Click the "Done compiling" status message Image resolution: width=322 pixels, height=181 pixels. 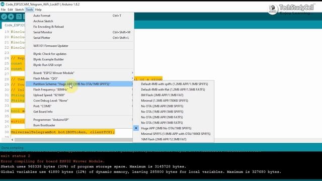[12, 148]
